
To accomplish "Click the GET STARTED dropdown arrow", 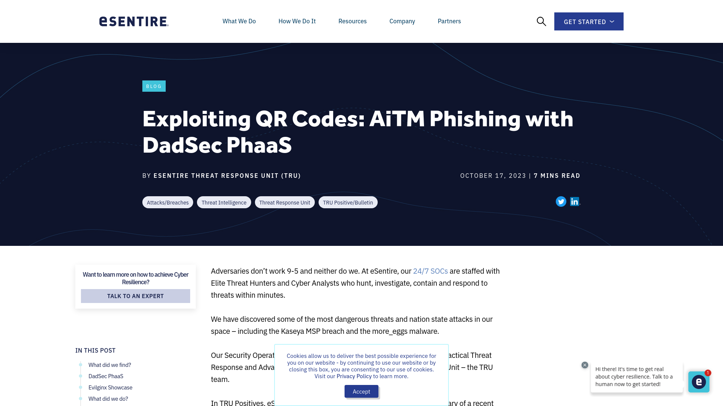I will click(611, 21).
